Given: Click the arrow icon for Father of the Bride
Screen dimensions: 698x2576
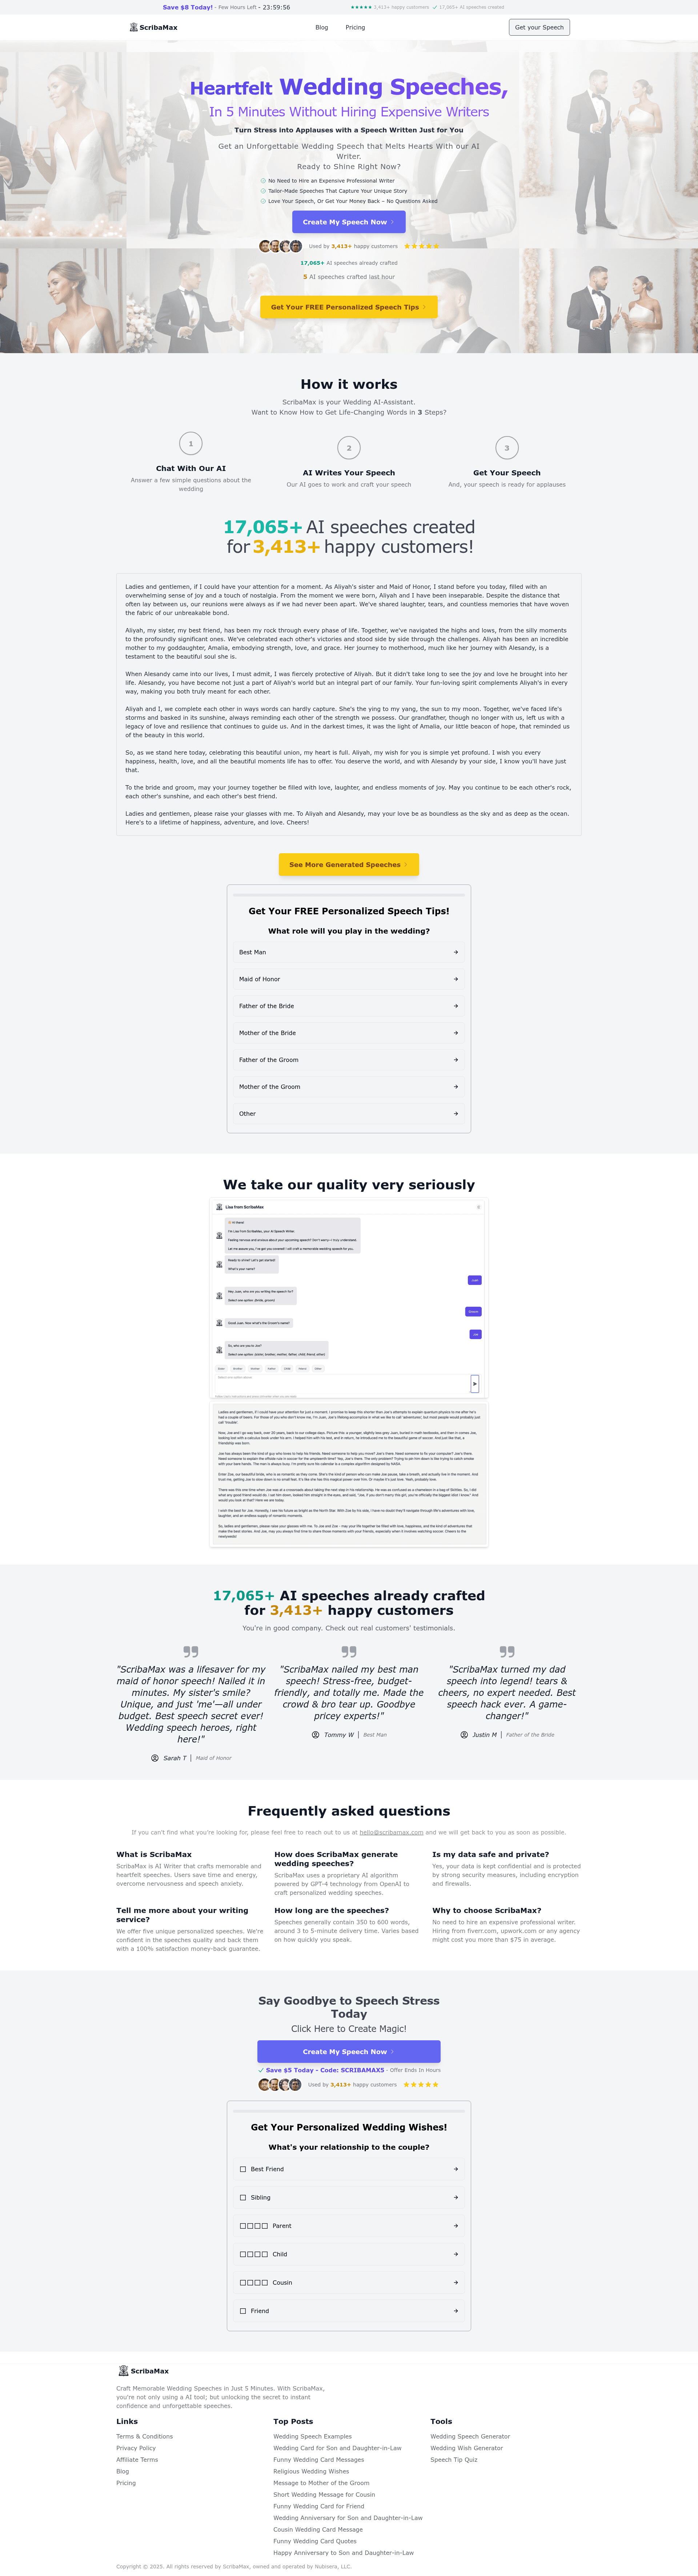Looking at the screenshot, I should [x=456, y=1006].
